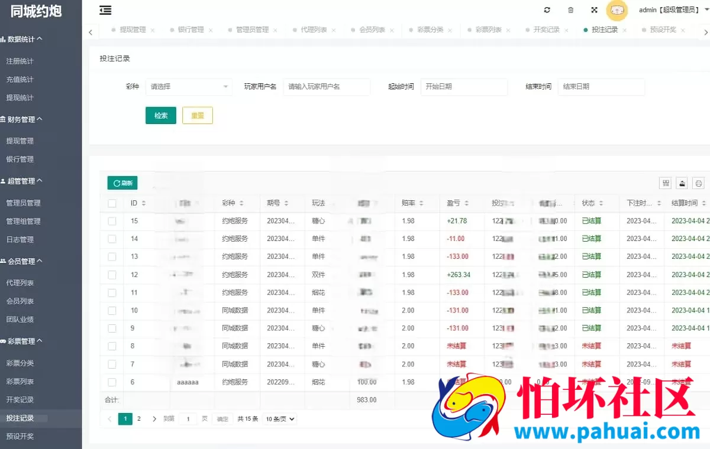The image size is (710, 449).
Task: Click the trash clear-cache icon in top bar
Action: pyautogui.click(x=570, y=9)
